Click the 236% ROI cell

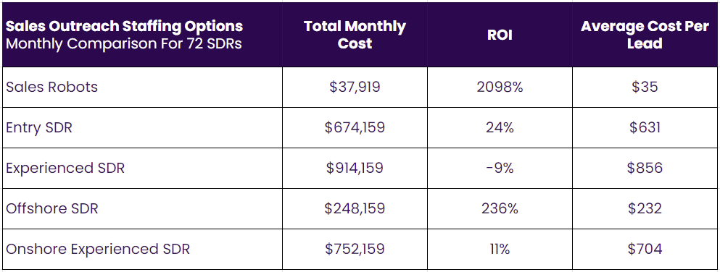coord(500,209)
